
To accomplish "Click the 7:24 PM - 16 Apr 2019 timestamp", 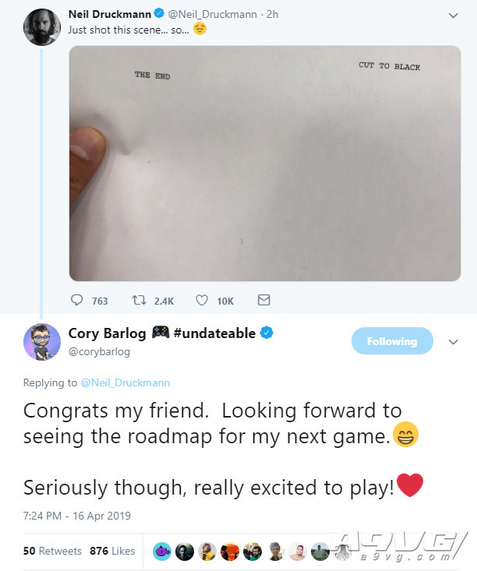I will tap(76, 516).
